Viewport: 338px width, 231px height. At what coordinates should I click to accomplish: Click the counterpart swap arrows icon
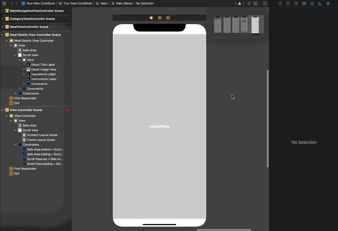point(249,3)
